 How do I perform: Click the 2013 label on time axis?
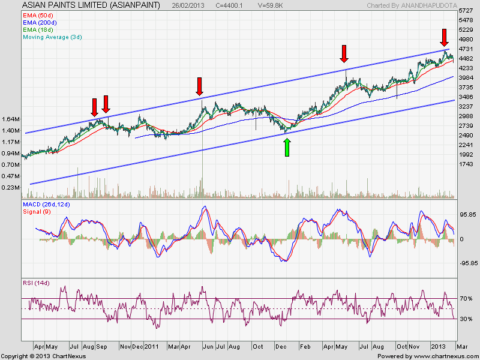tap(439, 347)
